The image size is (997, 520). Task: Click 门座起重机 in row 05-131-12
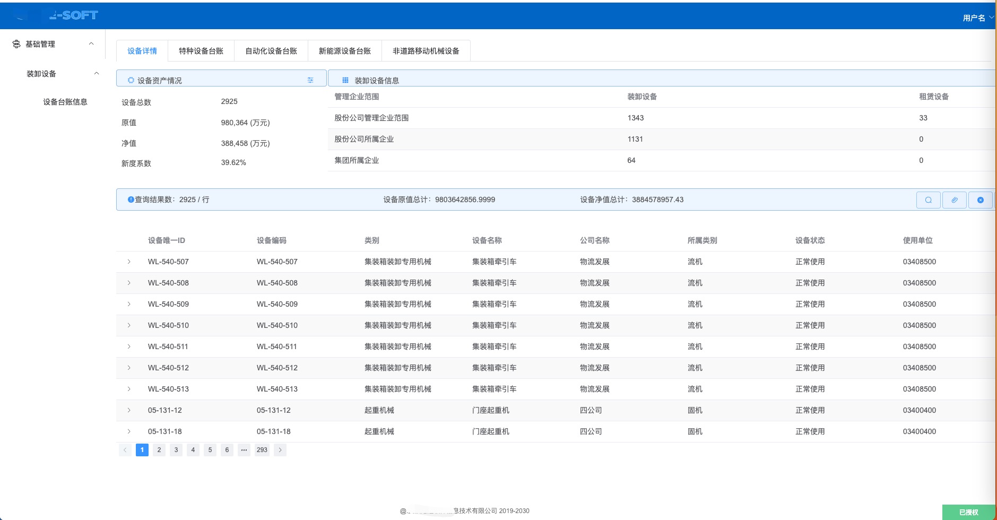point(491,410)
